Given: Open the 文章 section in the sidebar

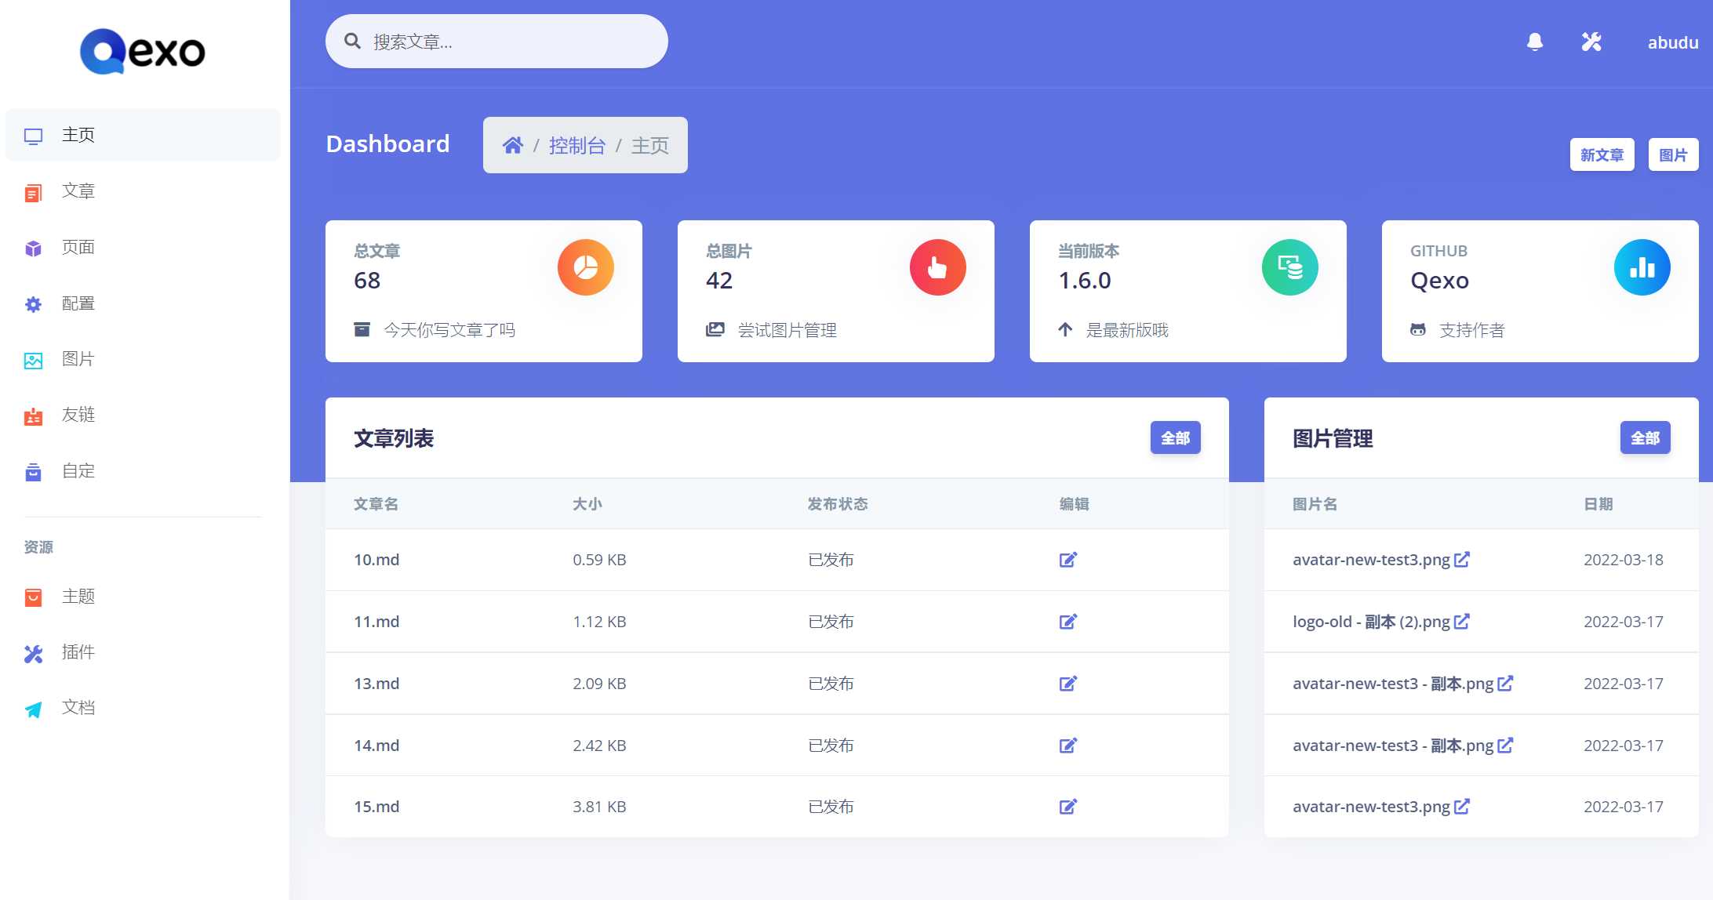Looking at the screenshot, I should [x=78, y=191].
